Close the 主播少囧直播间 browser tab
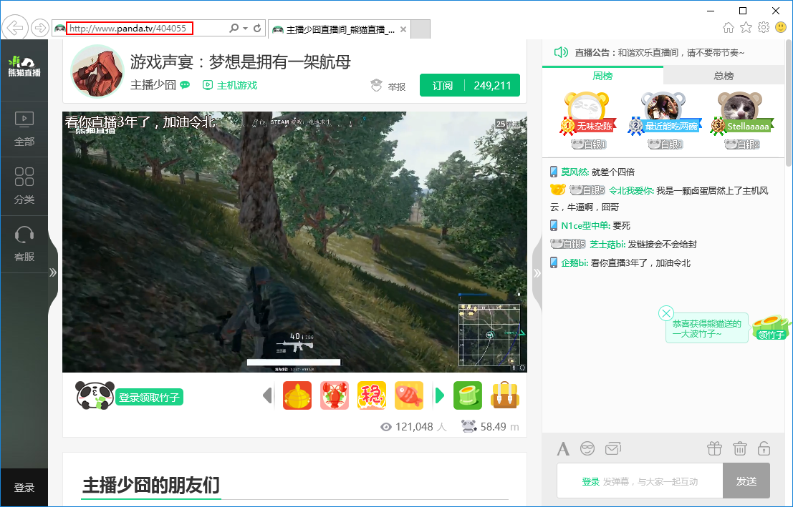Image resolution: width=793 pixels, height=507 pixels. tap(403, 29)
